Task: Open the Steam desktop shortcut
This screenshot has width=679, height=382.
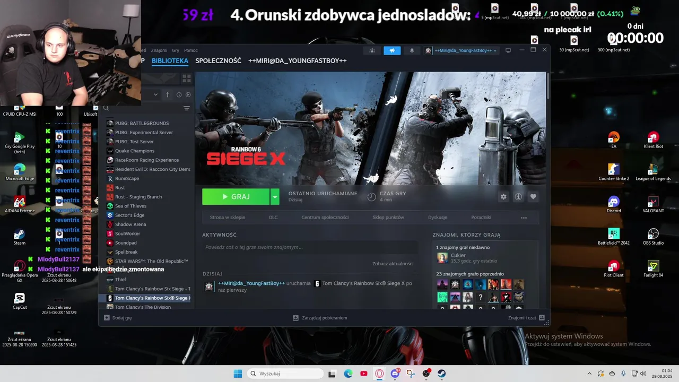Action: point(20,237)
